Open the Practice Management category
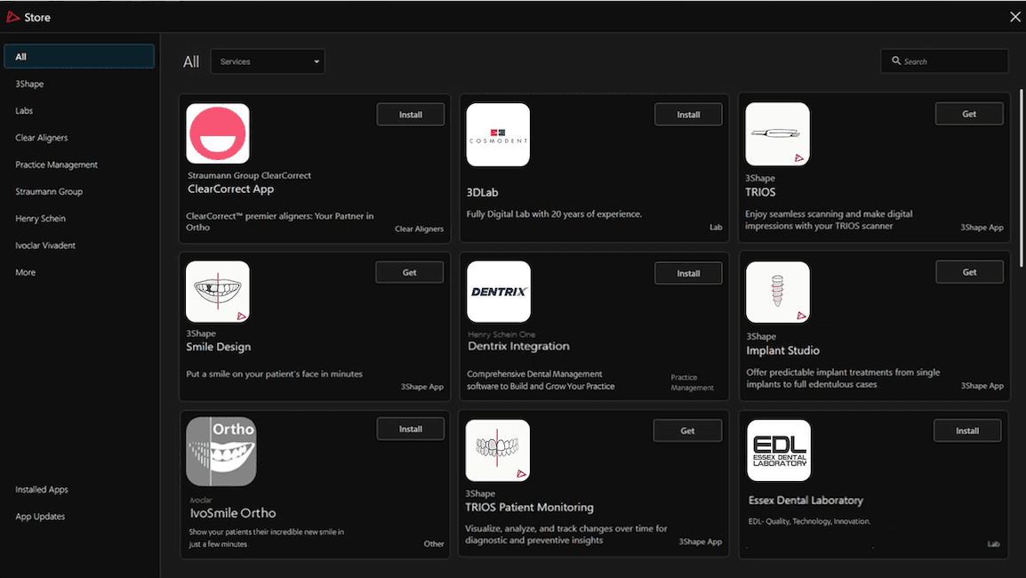1026x578 pixels. point(56,165)
